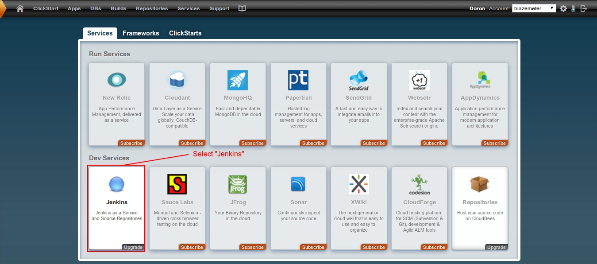The width and height of the screenshot is (597, 264).
Task: Click the Cloudant logo
Action: (177, 81)
